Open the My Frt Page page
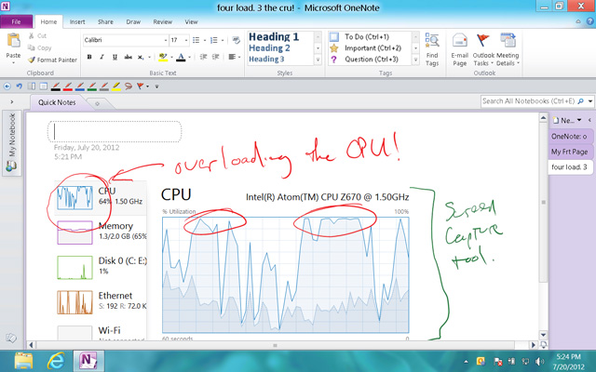 [570, 152]
